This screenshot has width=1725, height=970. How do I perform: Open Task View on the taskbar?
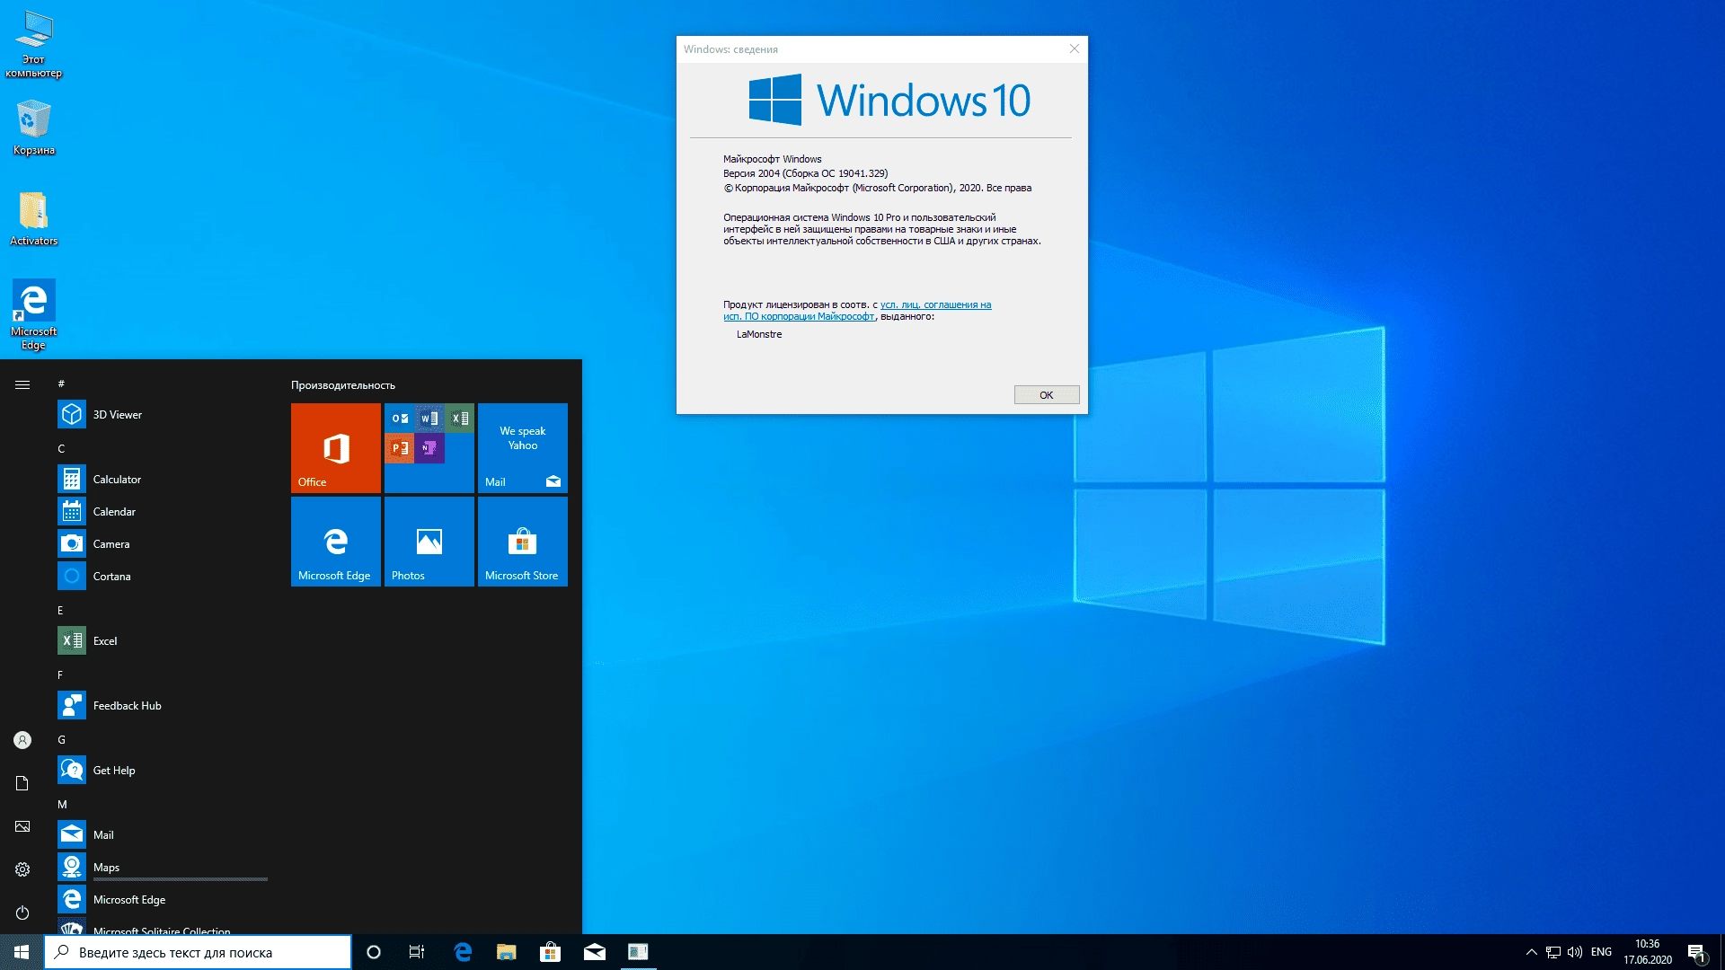417,952
